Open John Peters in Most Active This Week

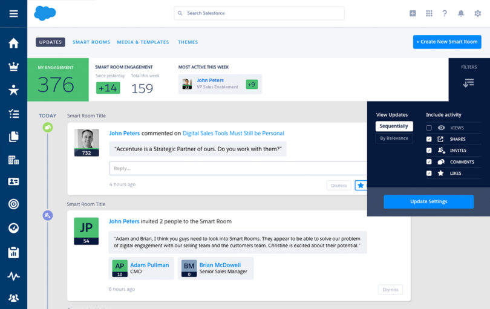210,80
